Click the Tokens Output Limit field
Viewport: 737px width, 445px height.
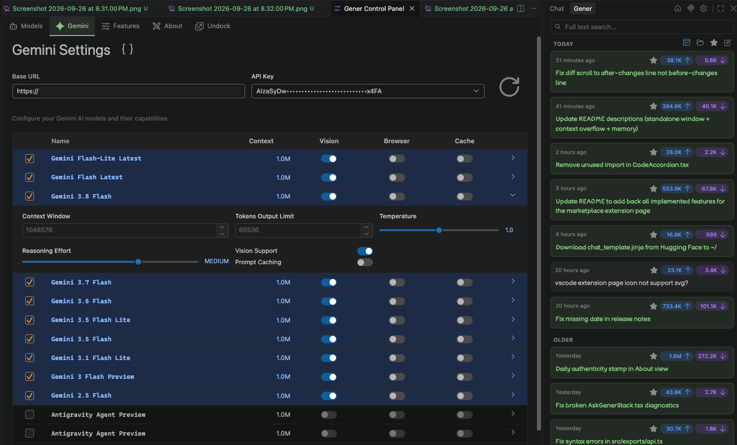304,230
